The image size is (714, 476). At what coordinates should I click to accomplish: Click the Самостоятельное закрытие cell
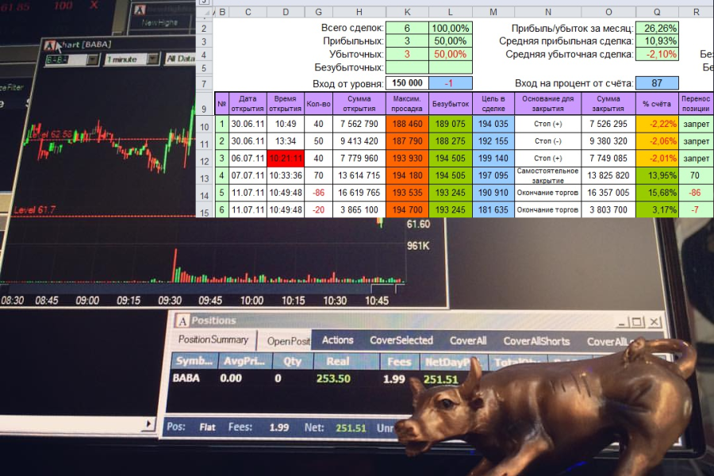547,175
